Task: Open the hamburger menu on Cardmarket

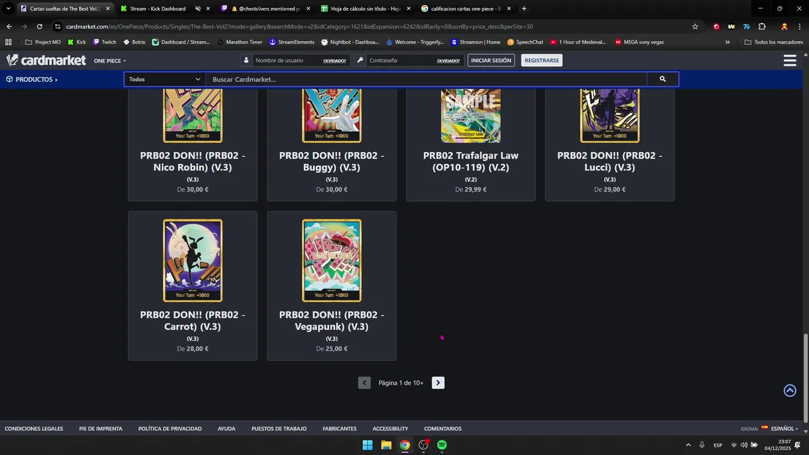Action: (789, 60)
